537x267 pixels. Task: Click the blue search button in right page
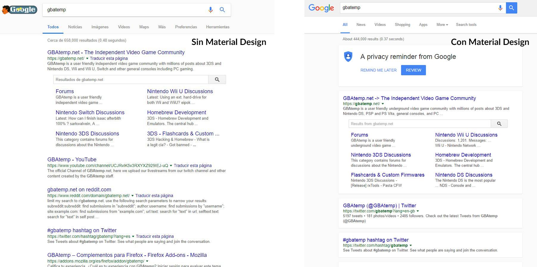511,8
